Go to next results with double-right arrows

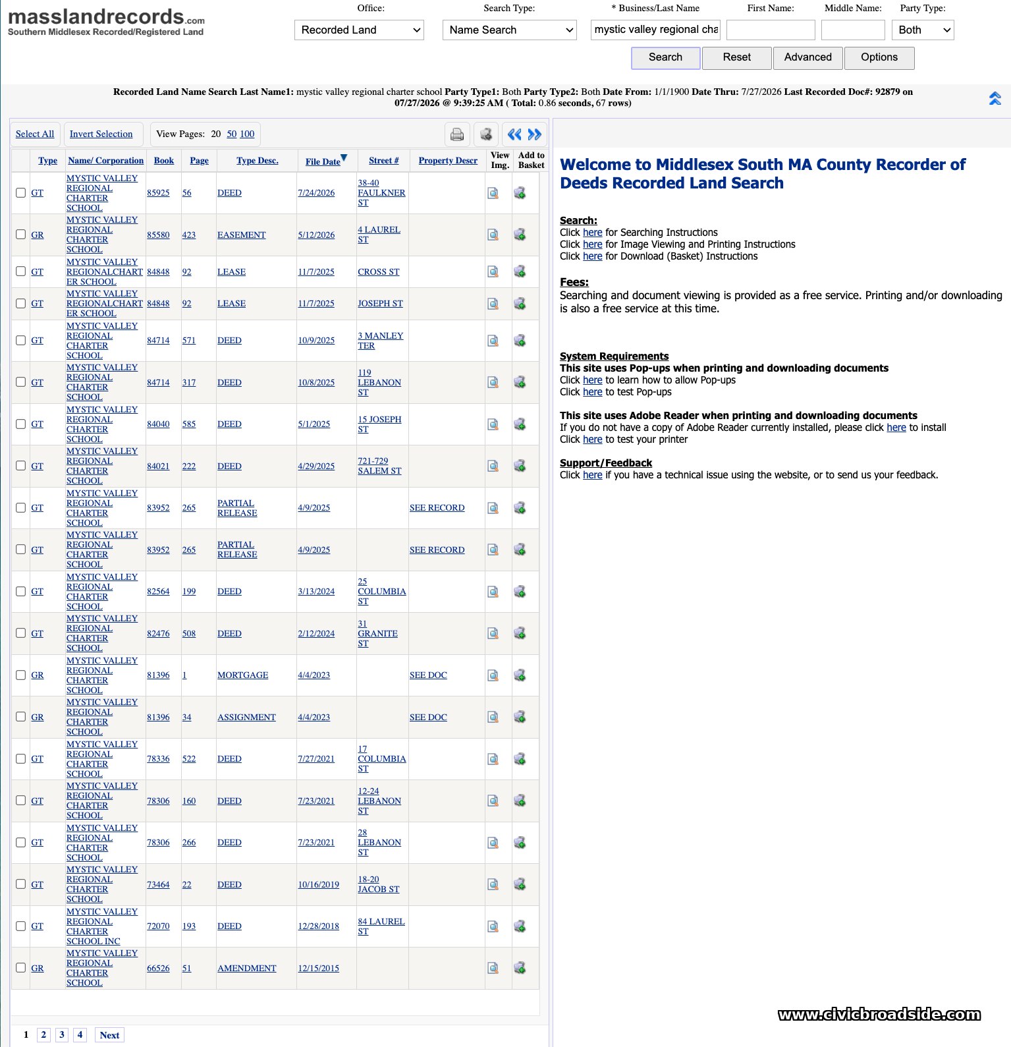click(x=535, y=134)
